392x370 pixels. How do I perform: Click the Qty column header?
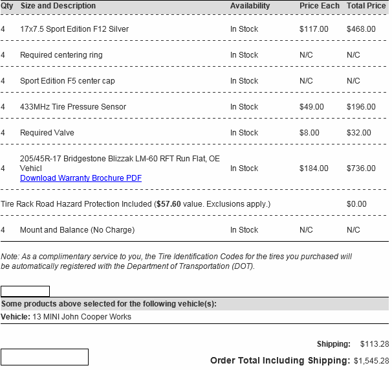(x=7, y=6)
